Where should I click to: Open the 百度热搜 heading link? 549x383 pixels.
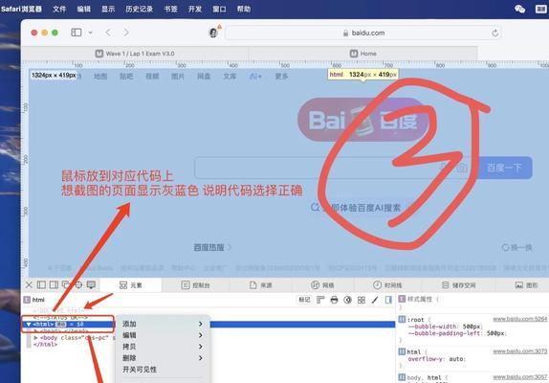click(212, 247)
